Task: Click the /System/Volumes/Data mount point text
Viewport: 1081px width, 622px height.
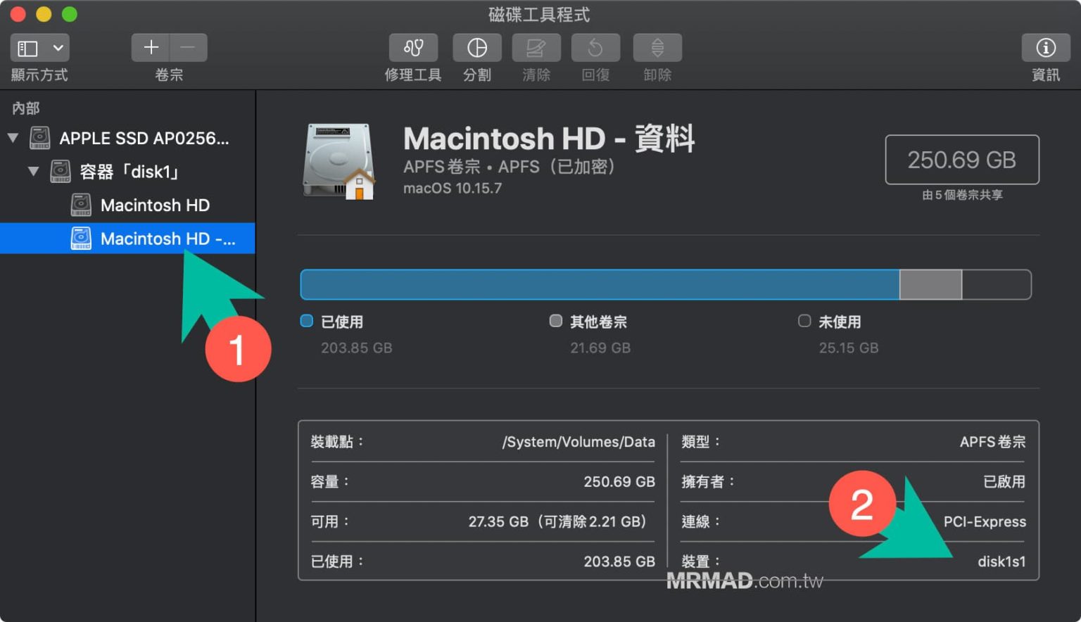Action: pyautogui.click(x=578, y=442)
